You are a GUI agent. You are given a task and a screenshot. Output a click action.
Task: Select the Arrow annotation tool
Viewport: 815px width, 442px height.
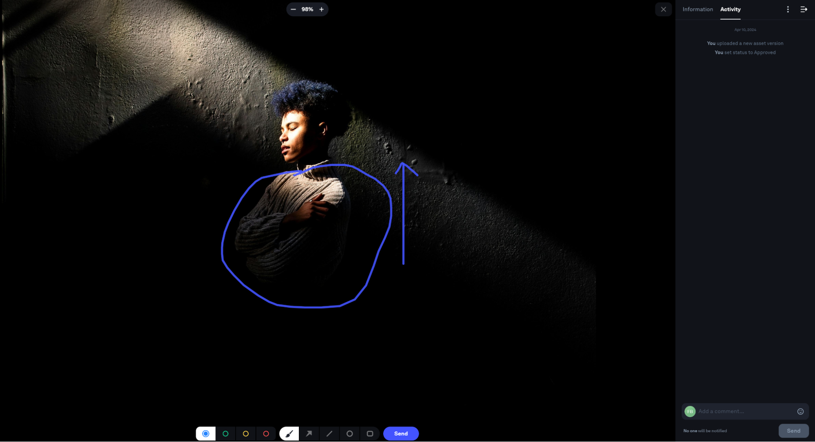[309, 433]
